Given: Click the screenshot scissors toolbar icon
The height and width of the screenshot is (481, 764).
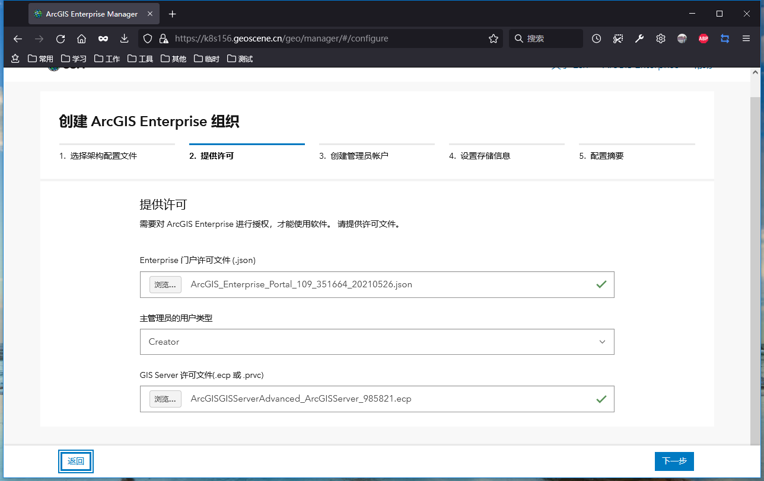Looking at the screenshot, I should pos(618,39).
